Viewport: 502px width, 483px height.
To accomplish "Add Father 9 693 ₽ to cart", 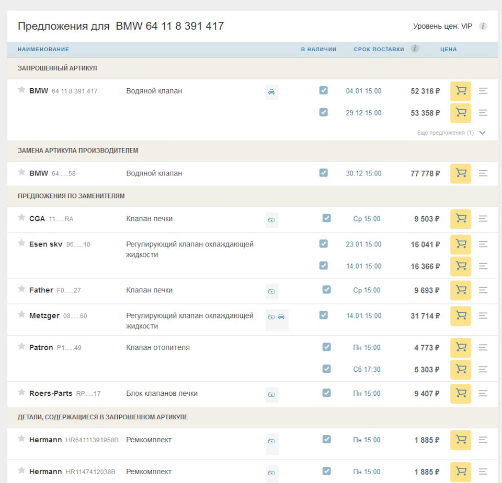I will pyautogui.click(x=460, y=290).
